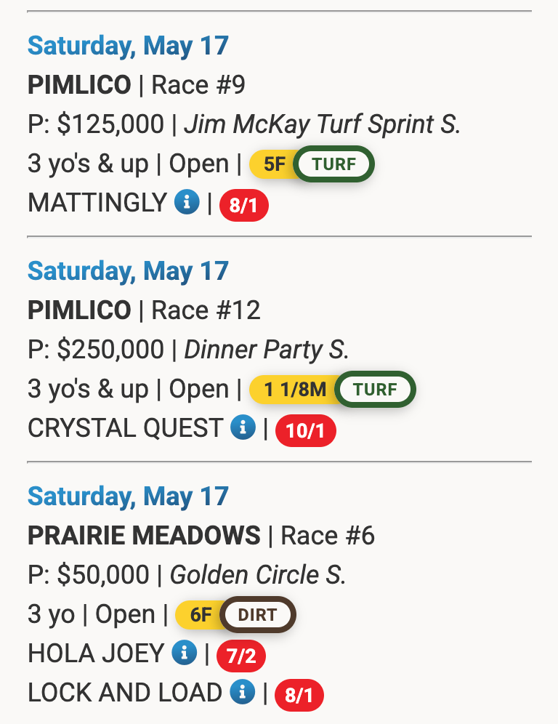Select the 10/1 odds badge for CRYSTAL QUEST
Viewport: 558px width, 724px height.
(x=305, y=431)
